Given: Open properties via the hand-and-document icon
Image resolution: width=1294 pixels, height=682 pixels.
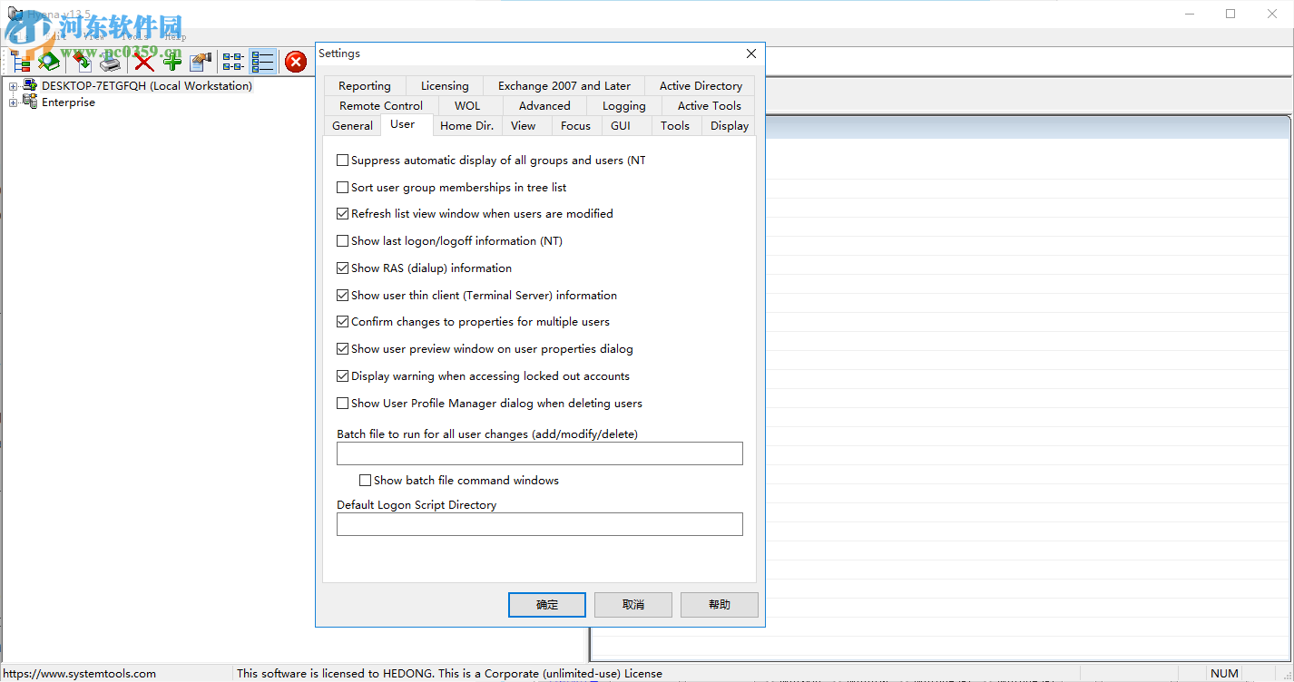Looking at the screenshot, I should (x=201, y=61).
